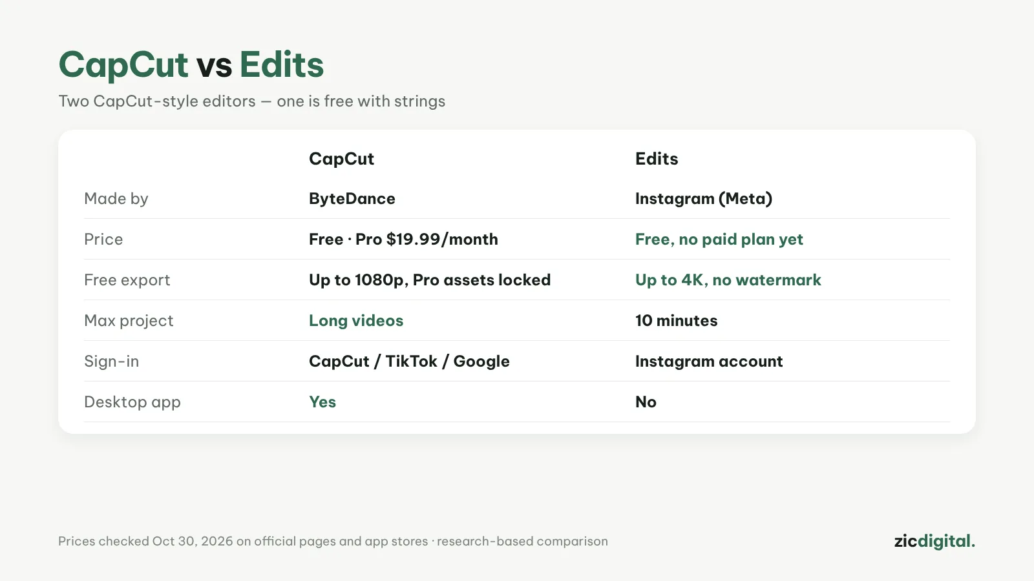Select subtitle 'Two CapCut-style editors' line

[x=252, y=101]
